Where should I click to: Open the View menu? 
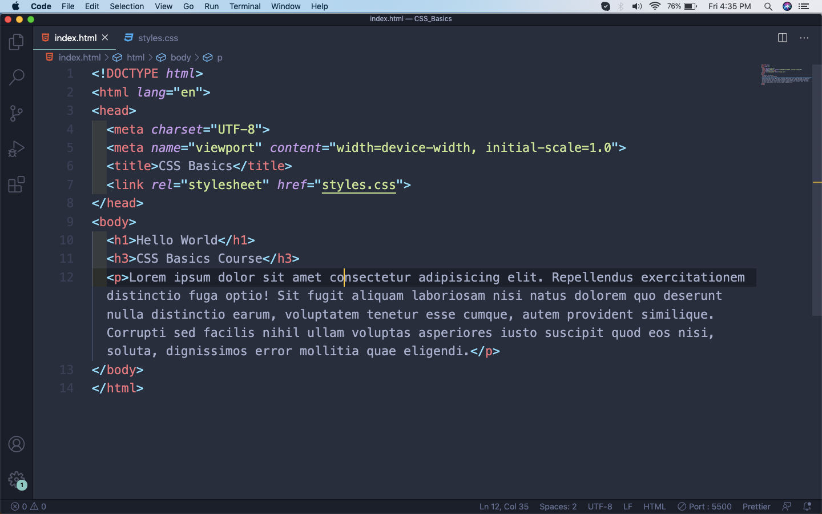click(163, 6)
